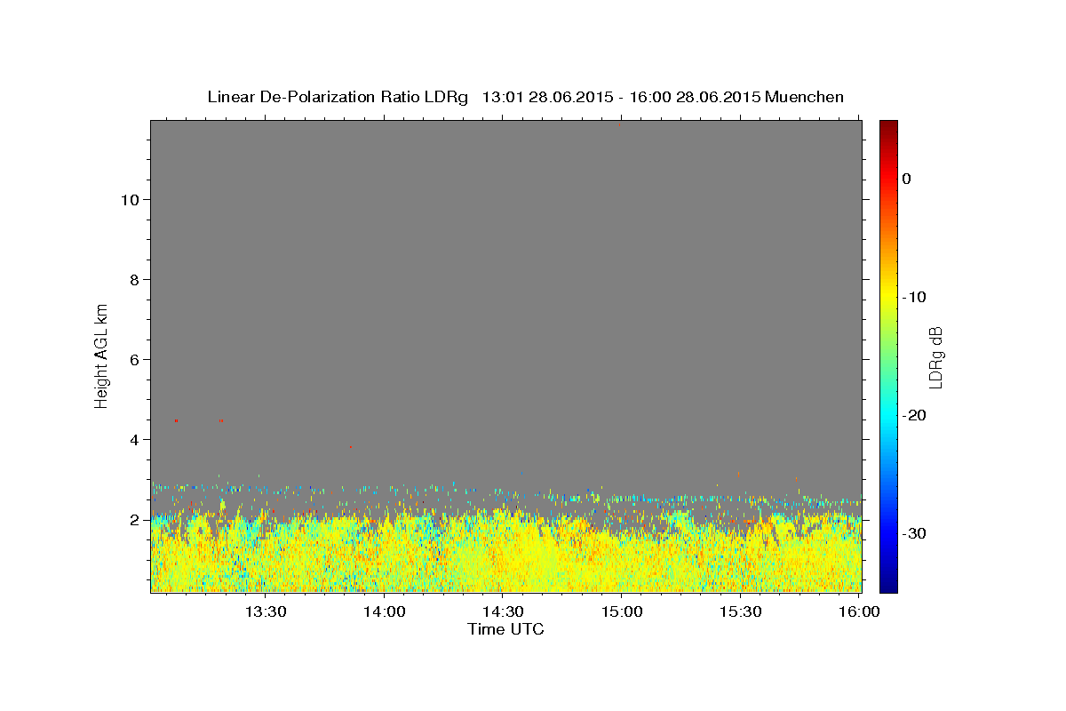Click the 'Muenchen' location in the title
This screenshot has height=711, width=1066.
point(804,97)
